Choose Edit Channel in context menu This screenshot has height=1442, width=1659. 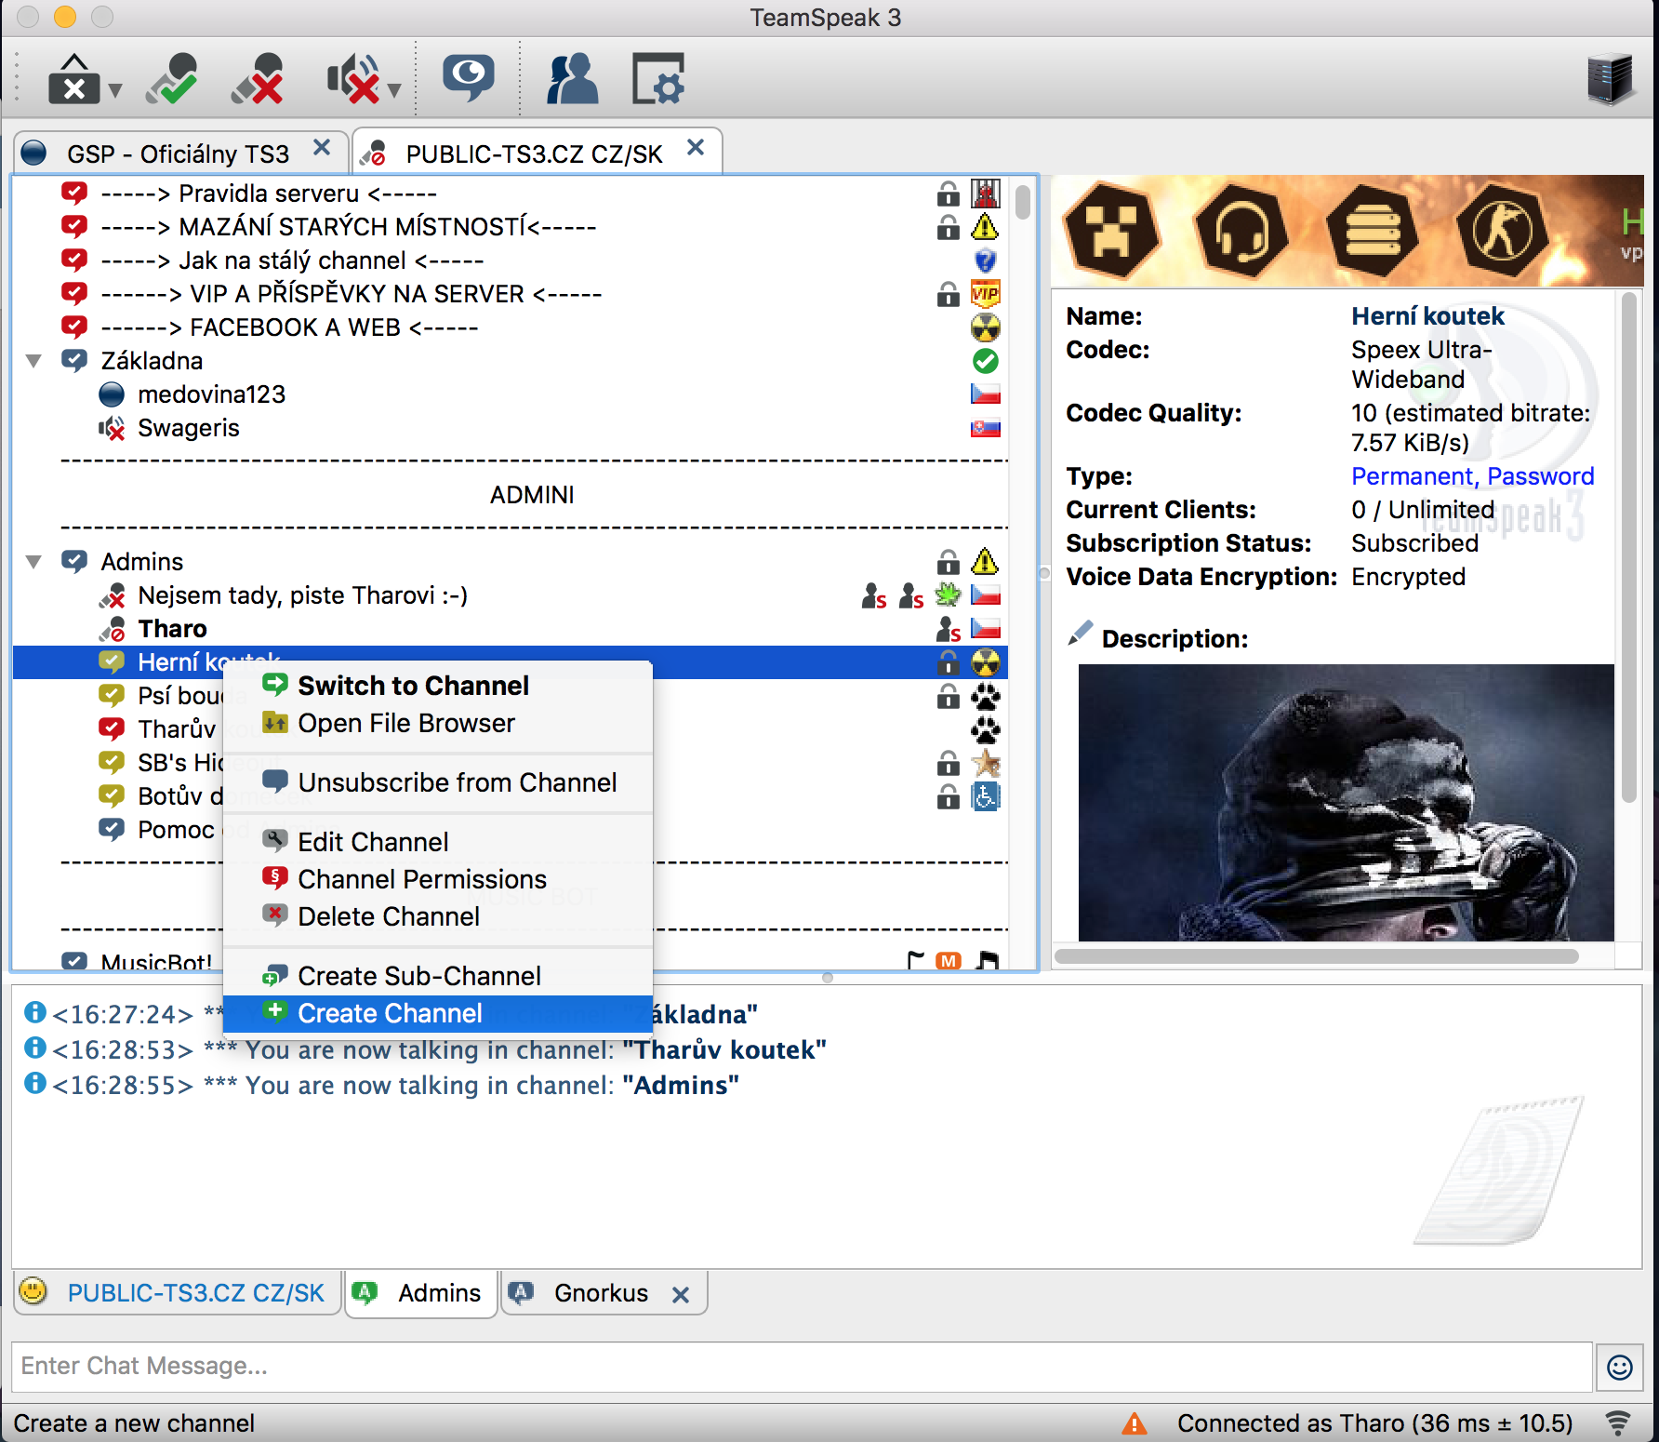438,842
